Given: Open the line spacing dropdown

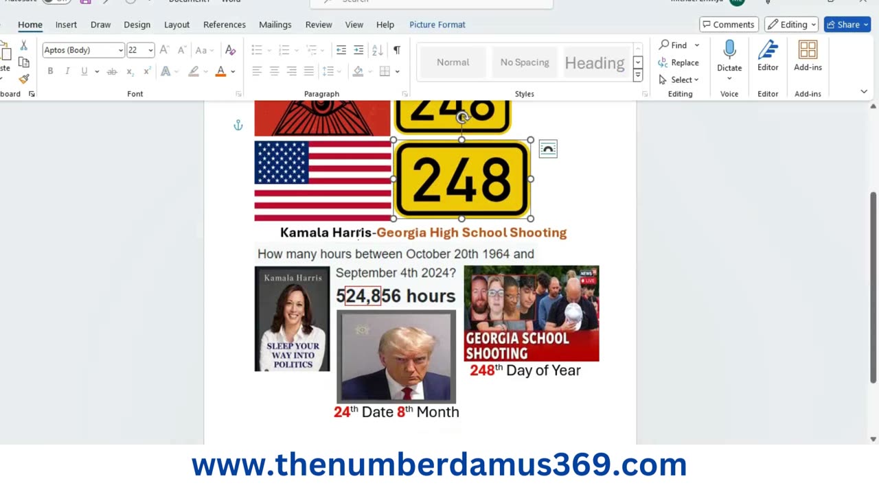Looking at the screenshot, I should 340,71.
